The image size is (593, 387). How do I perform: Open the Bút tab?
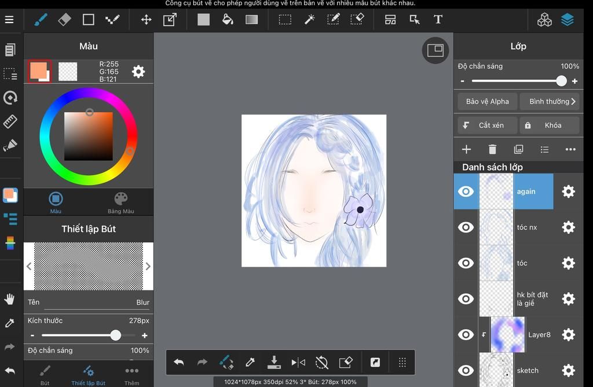(x=45, y=375)
